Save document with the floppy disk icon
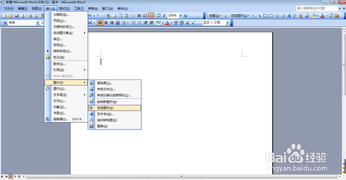The height and width of the screenshot is (180, 346). pos(17,16)
